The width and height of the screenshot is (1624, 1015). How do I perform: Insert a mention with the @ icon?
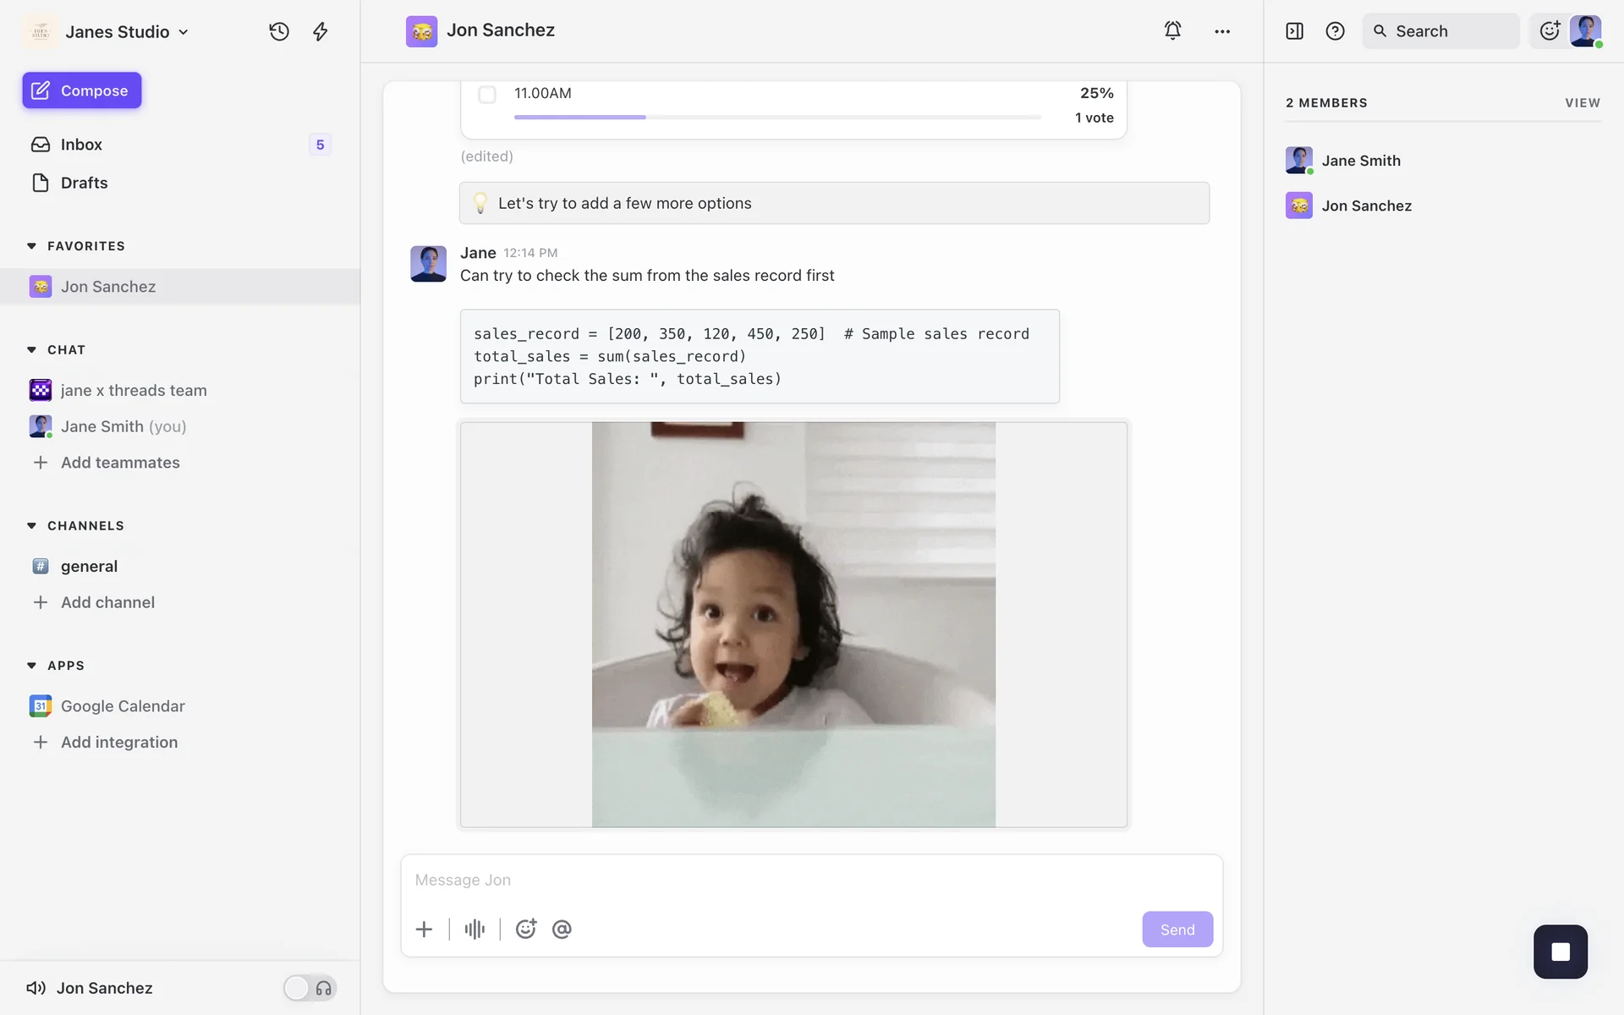coord(562,929)
